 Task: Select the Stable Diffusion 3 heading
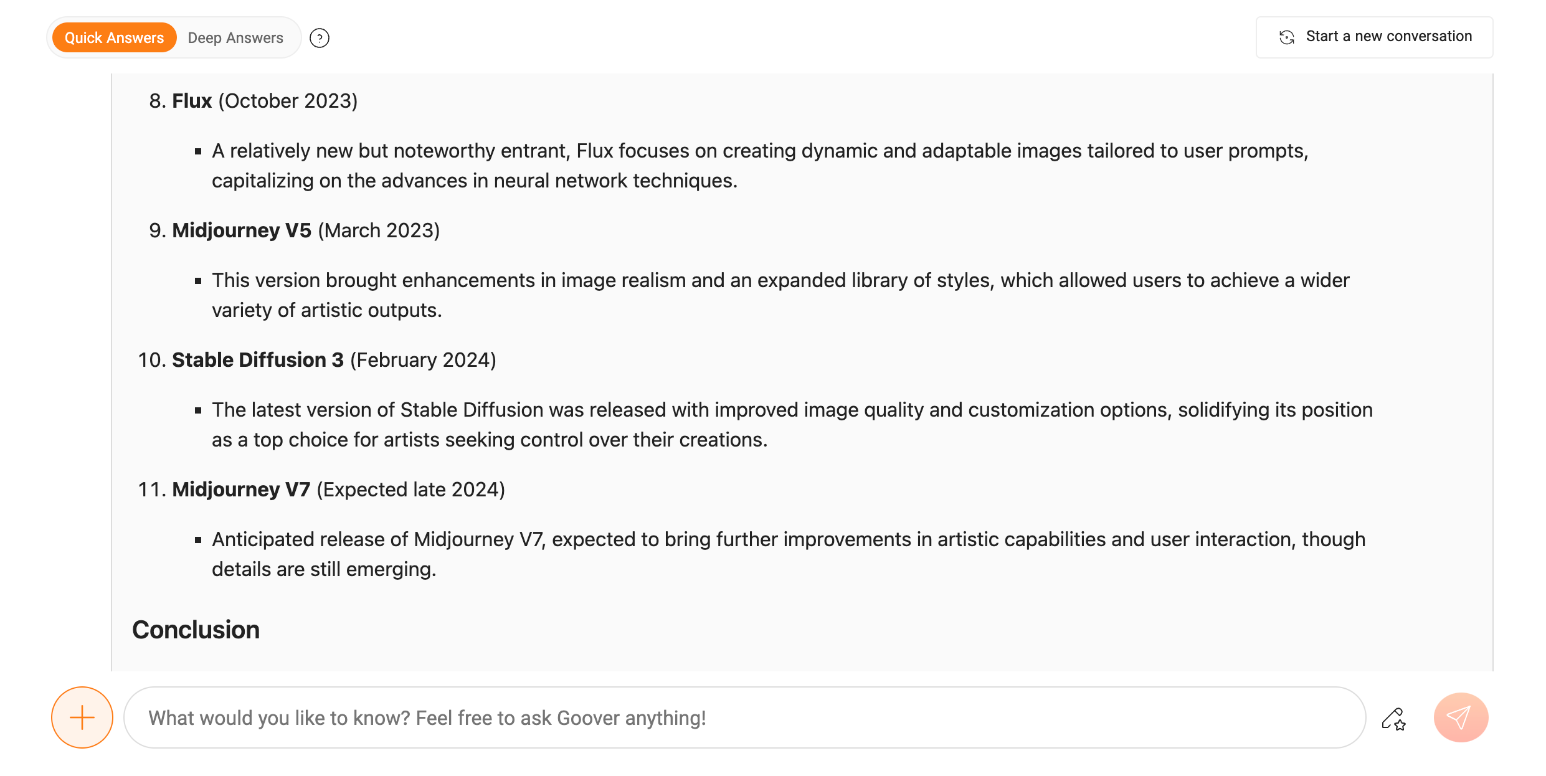258,360
